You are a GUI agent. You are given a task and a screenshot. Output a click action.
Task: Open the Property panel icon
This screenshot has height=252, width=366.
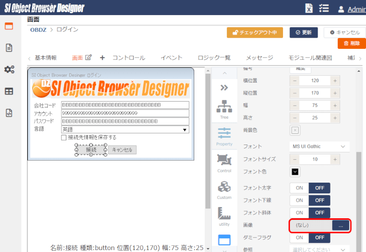click(224, 136)
